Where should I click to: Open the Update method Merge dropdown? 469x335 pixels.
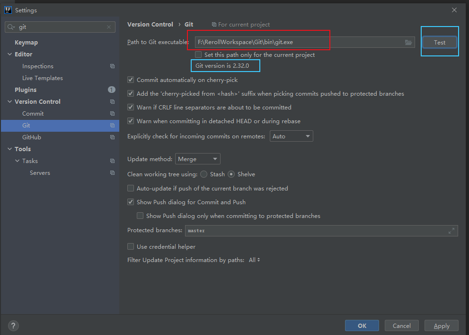pos(198,159)
